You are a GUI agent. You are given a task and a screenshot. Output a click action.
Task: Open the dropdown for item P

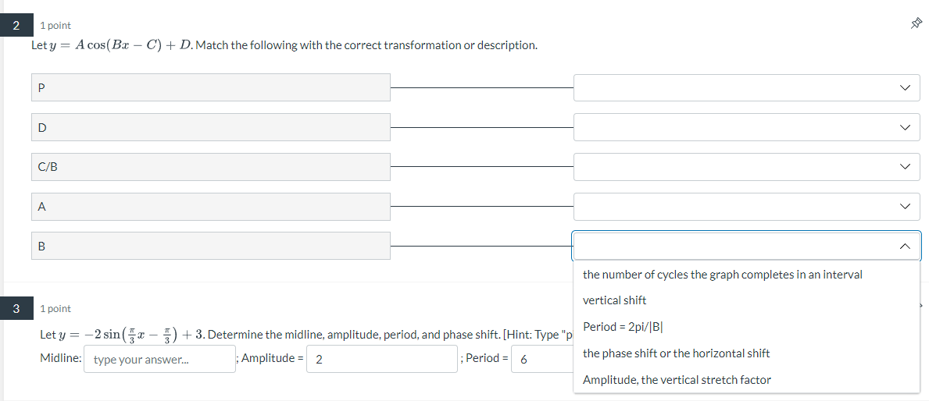[x=746, y=87]
